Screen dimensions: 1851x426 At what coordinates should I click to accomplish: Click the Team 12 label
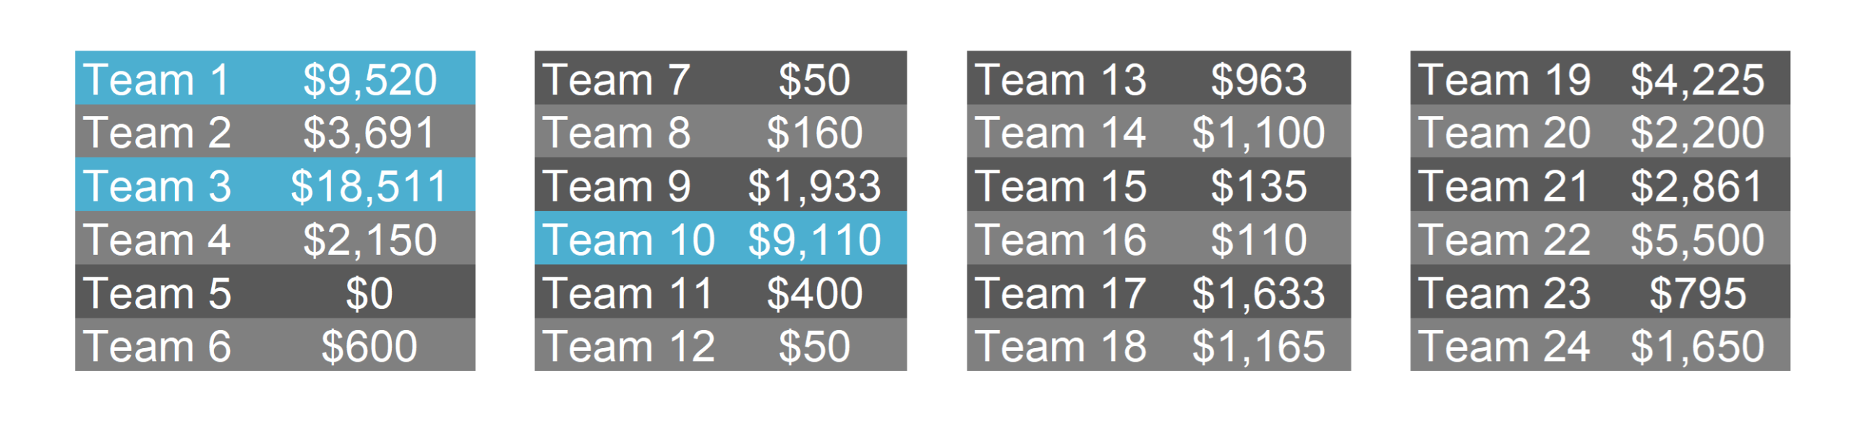coord(629,347)
